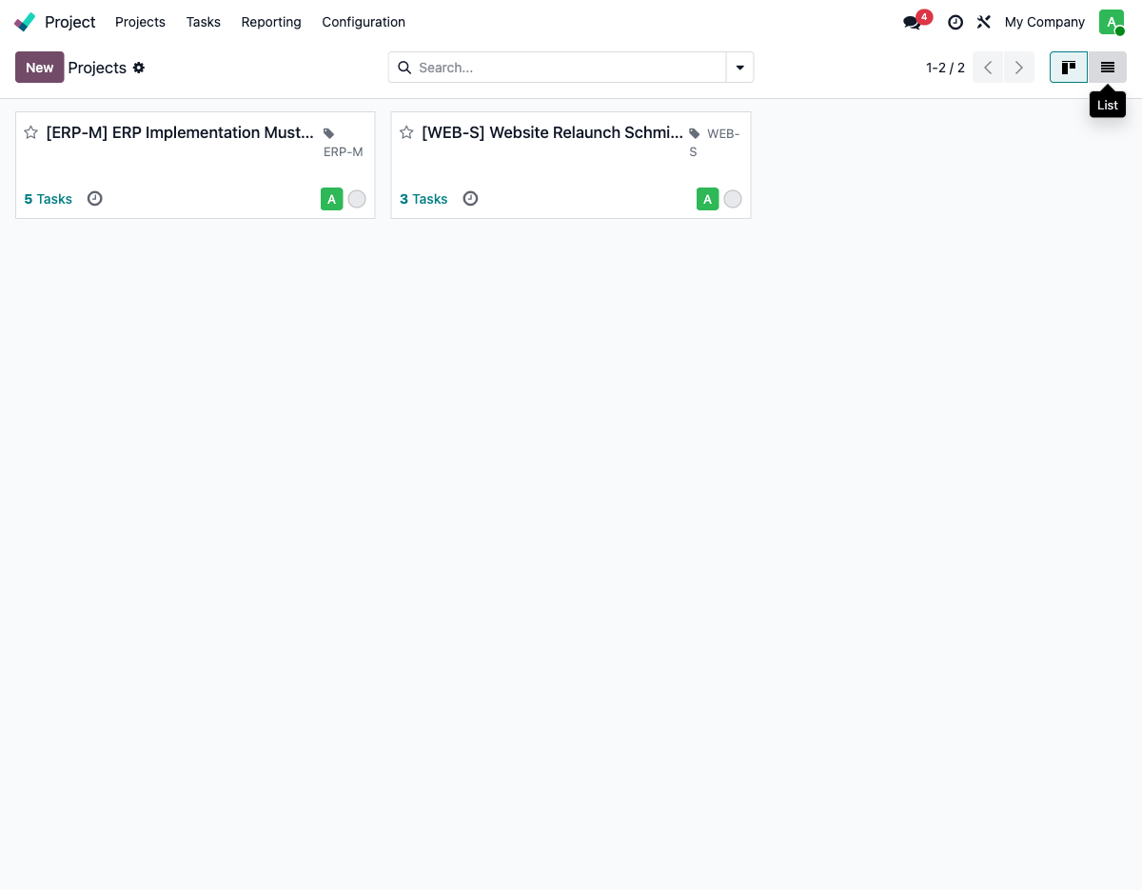The image size is (1142, 890).
Task: Open the Website Relaunch project card title
Action: point(552,132)
